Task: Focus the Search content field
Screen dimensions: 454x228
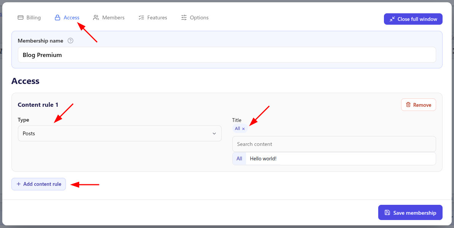Action: click(334, 144)
